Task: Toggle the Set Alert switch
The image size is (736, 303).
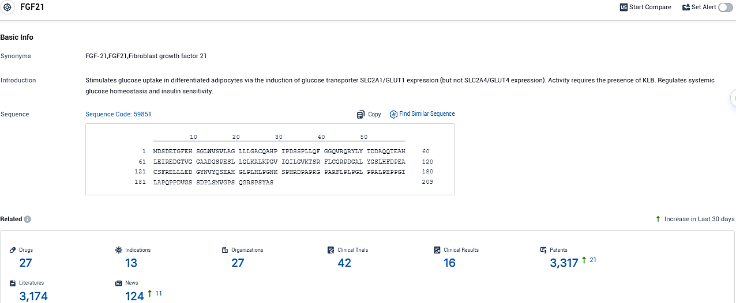Action: click(x=725, y=7)
